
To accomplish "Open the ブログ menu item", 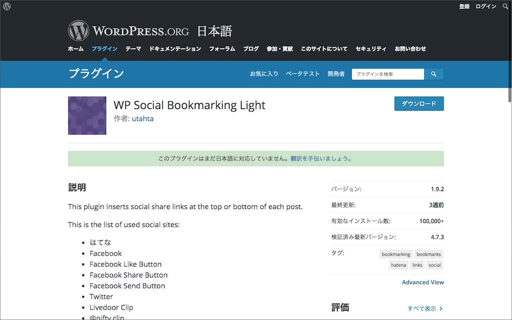I will pos(251,48).
